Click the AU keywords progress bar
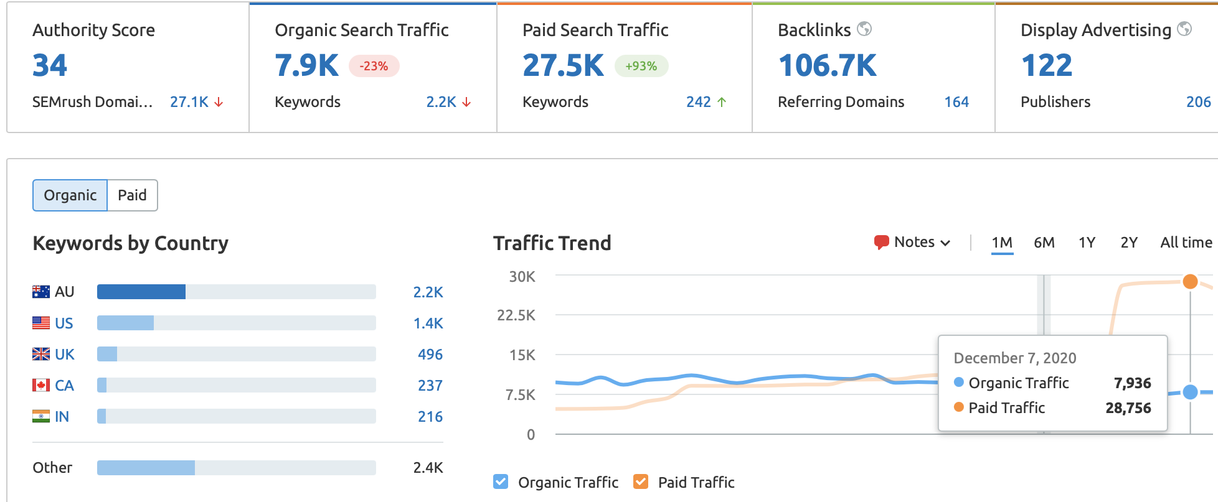 click(x=236, y=292)
